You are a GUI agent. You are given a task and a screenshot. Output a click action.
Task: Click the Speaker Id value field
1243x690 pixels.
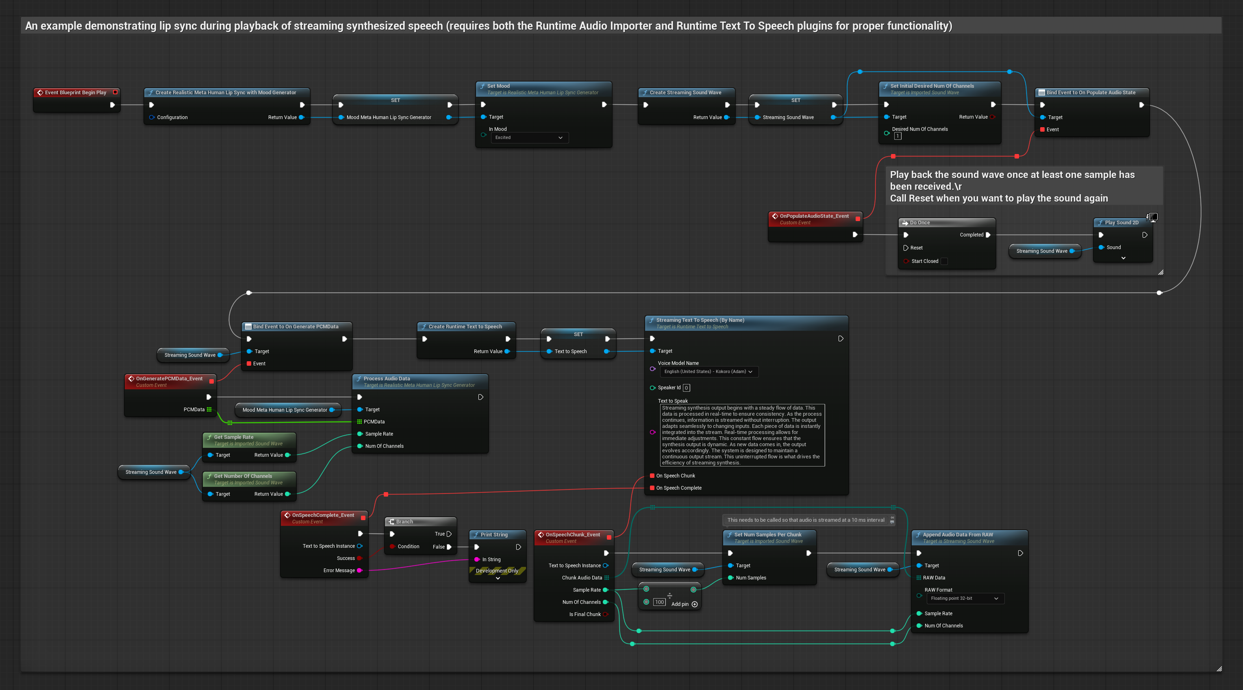[686, 388]
